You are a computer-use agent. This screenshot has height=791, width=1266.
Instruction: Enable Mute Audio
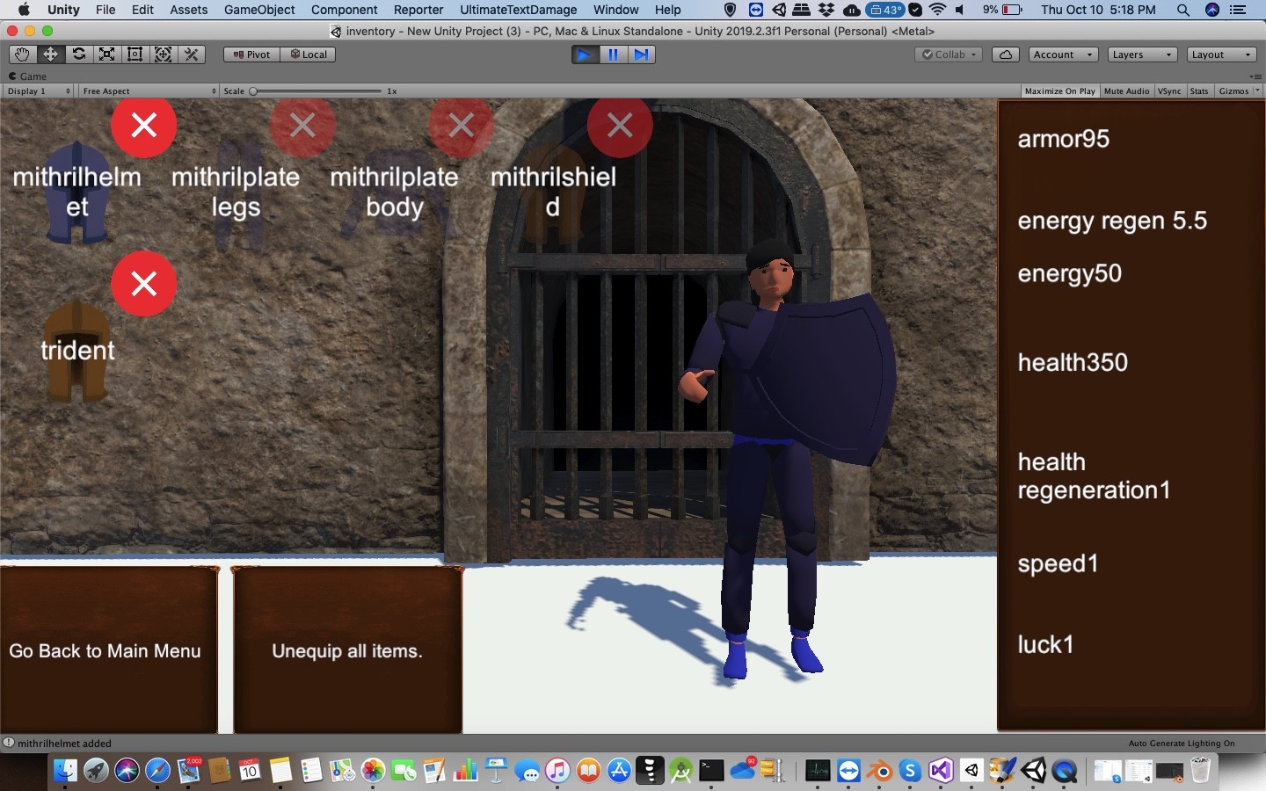point(1127,91)
